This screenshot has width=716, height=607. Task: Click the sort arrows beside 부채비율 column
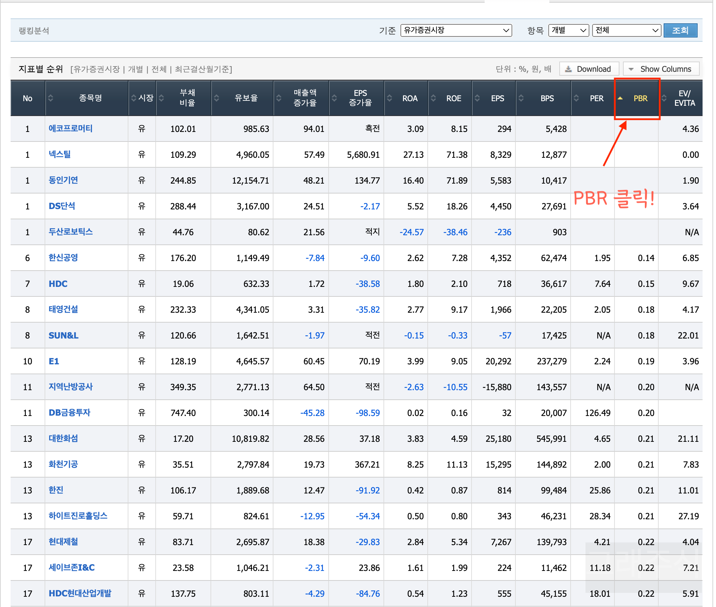click(162, 98)
